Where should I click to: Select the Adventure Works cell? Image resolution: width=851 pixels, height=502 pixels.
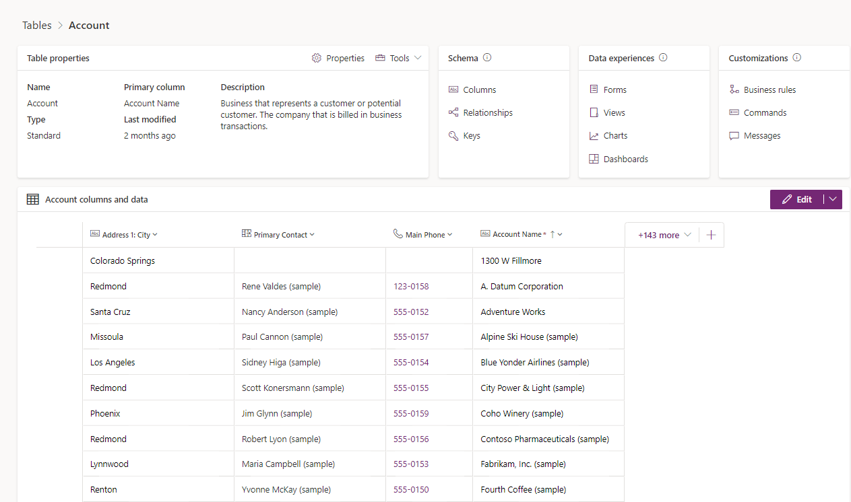(548, 312)
